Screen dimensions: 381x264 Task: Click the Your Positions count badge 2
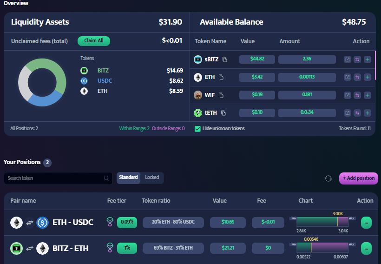(x=47, y=163)
